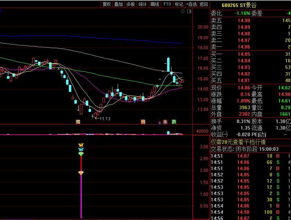Click the 仅需20元查看千档行情 link
This screenshot has width=291, height=220.
tap(238, 142)
